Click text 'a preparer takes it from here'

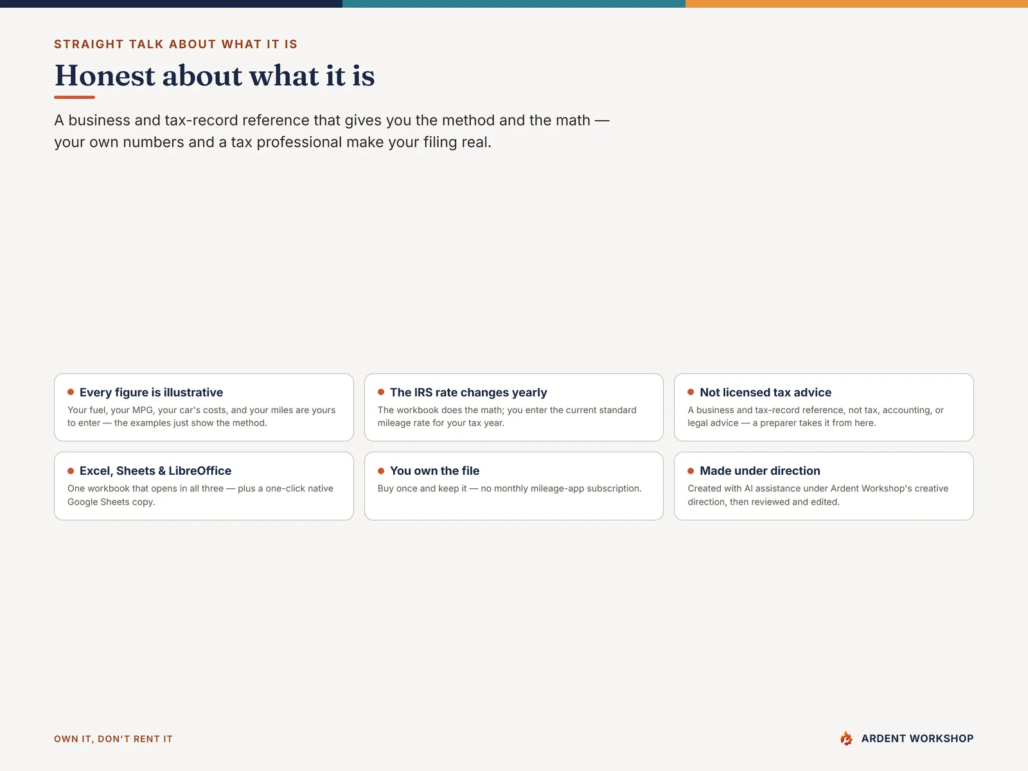814,423
